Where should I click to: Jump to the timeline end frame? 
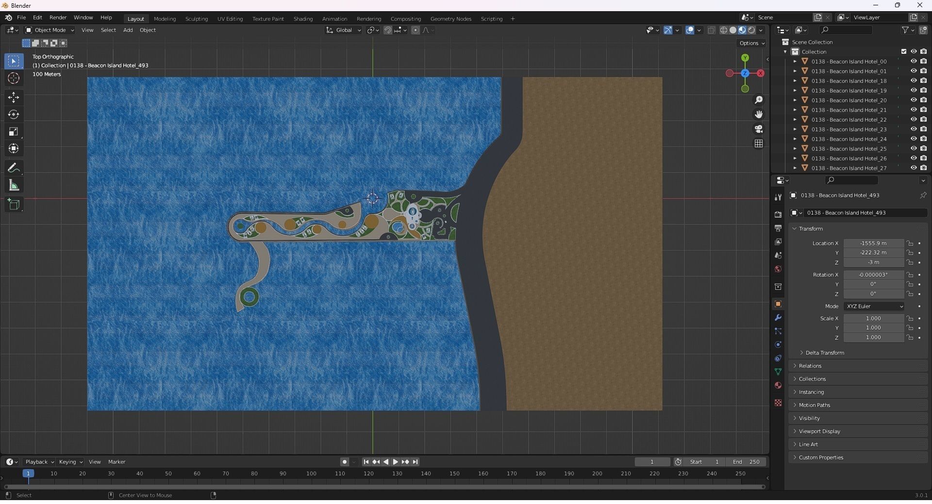(x=415, y=462)
